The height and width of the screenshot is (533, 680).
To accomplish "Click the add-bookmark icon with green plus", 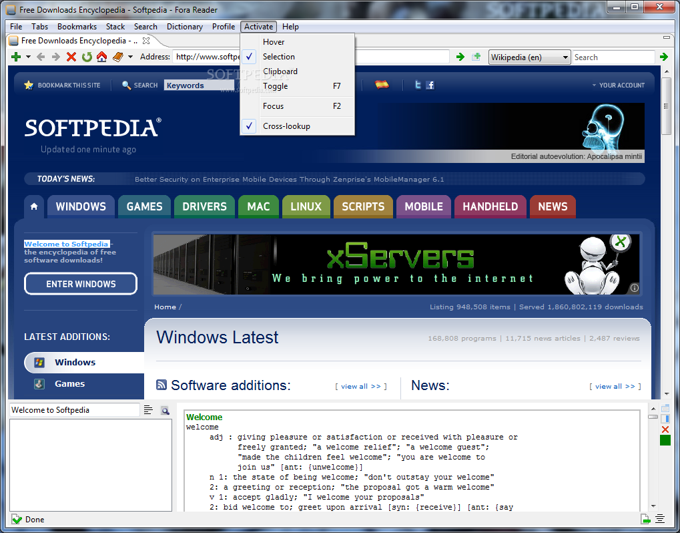I will [476, 57].
